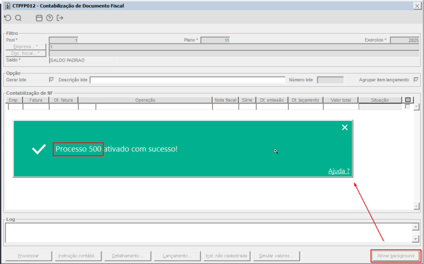Click Log scrollbar down arrow
424x264 pixels.
point(416,239)
